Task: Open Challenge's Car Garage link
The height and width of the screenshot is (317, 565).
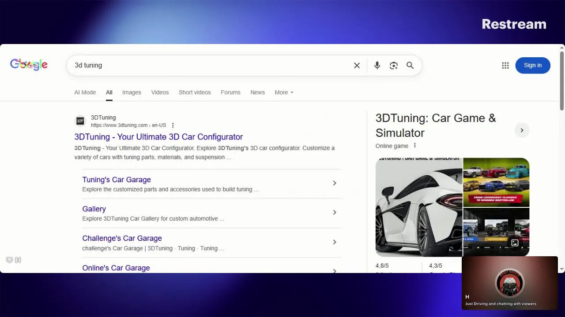Action: [122, 238]
